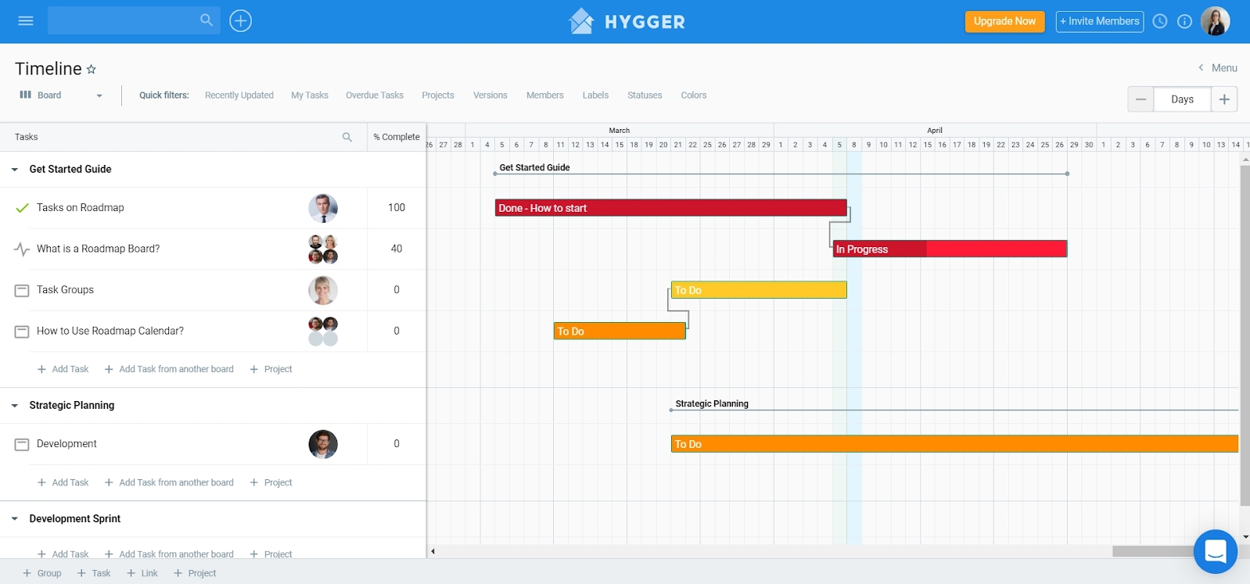Screen dimensions: 1250x584
Task: Toggle the My Tasks quick filter
Action: click(310, 95)
